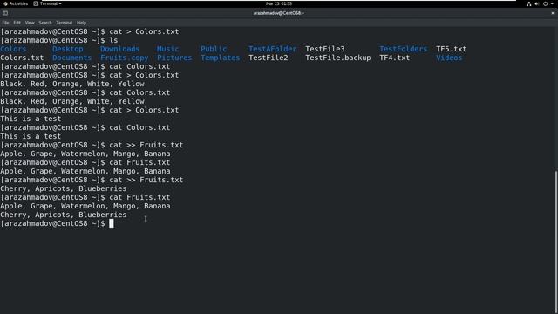The image size is (558, 314).
Task: Click the Documents directory name
Action: tap(71, 58)
